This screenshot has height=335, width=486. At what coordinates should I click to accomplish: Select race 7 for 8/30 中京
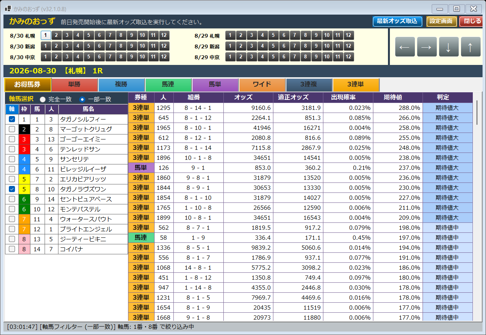pos(110,57)
